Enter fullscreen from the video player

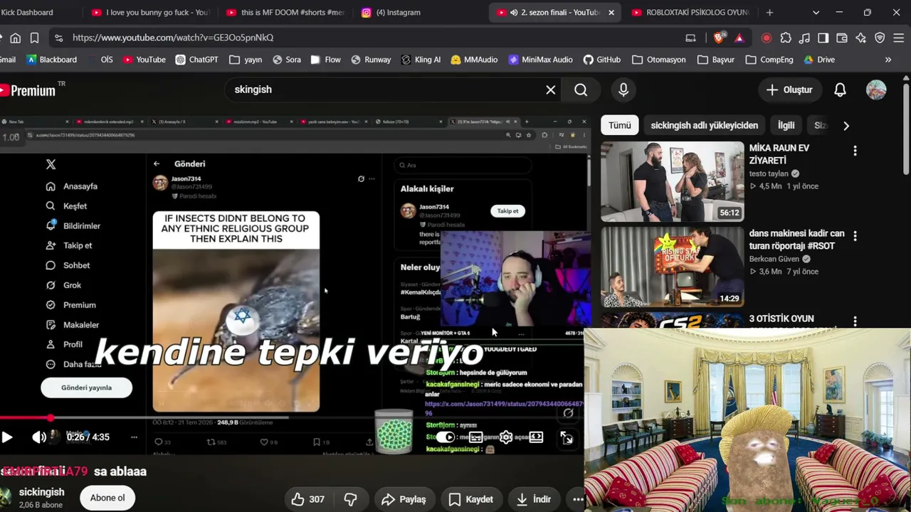(567, 438)
